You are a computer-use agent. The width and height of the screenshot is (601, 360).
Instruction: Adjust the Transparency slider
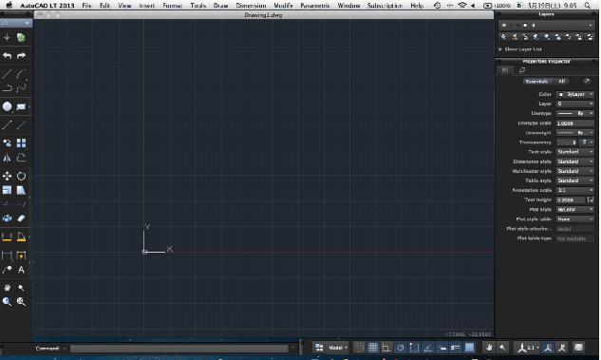[567, 142]
